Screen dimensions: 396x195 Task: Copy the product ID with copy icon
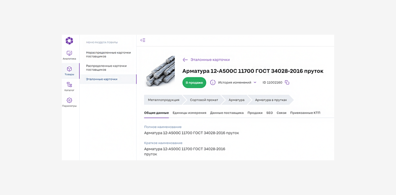pos(287,83)
